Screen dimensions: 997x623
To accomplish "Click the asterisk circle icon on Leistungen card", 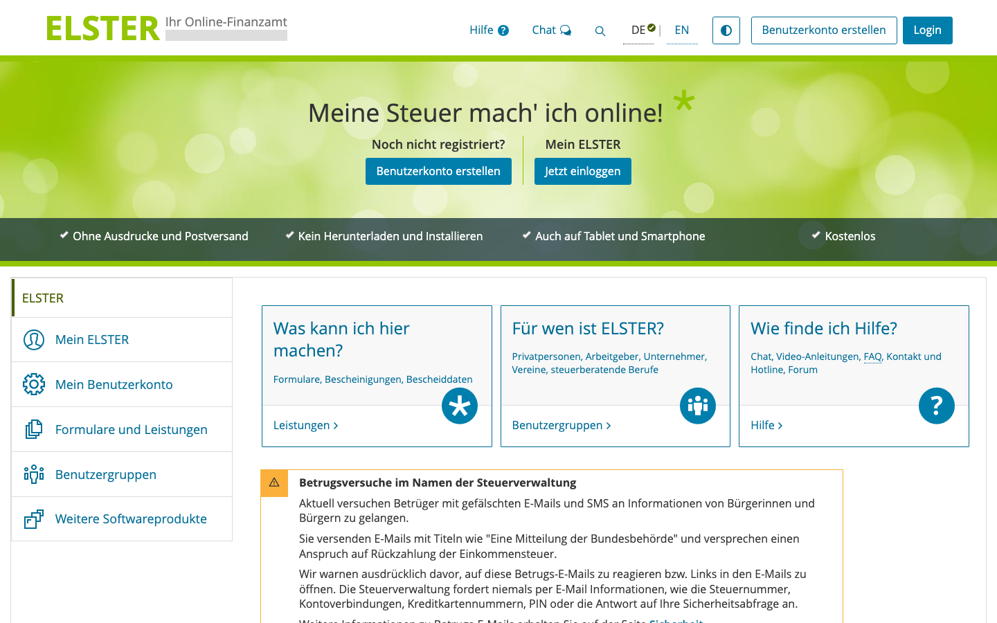I will click(460, 406).
